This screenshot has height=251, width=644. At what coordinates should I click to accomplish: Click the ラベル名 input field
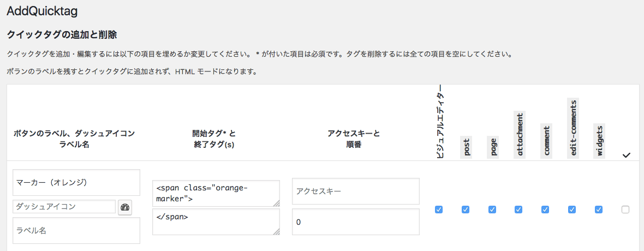(76, 230)
